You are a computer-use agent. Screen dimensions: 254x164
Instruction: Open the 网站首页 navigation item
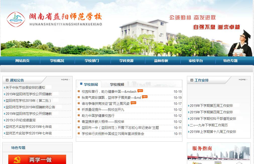point(22,61)
